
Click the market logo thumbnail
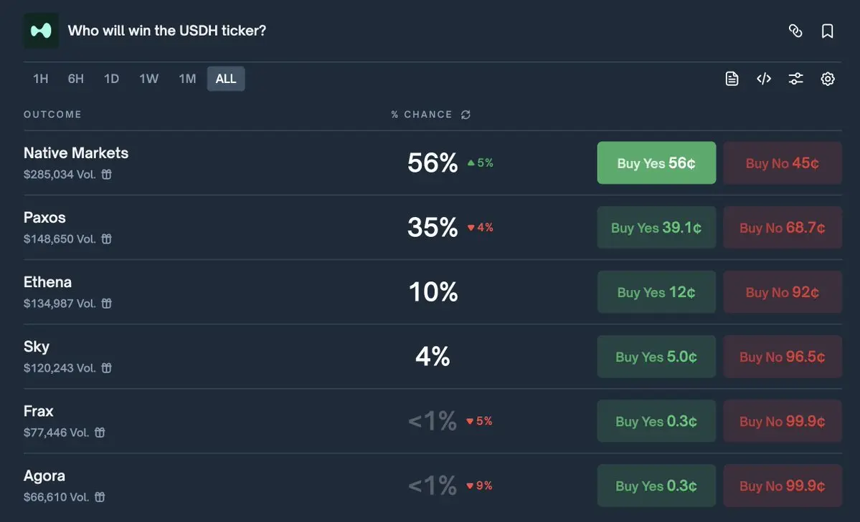(x=41, y=31)
